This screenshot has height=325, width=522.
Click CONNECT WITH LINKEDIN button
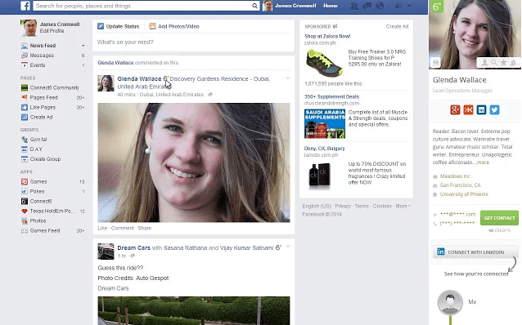point(475,252)
